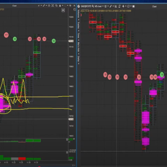Click the indicators chart icon in right toolbar

click(x=116, y=6)
